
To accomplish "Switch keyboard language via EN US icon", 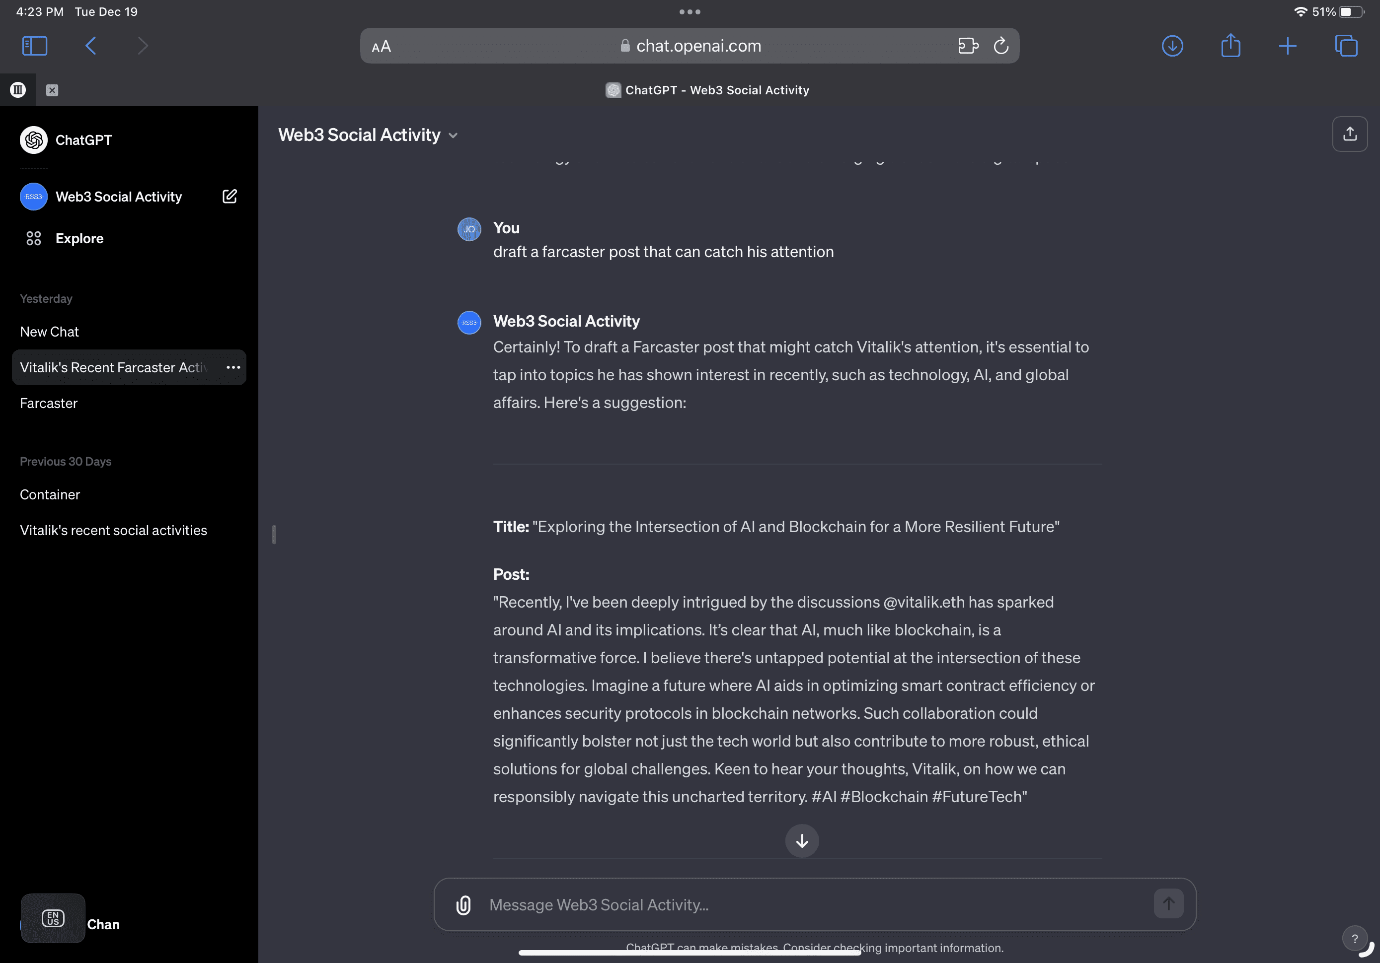I will pos(53,918).
